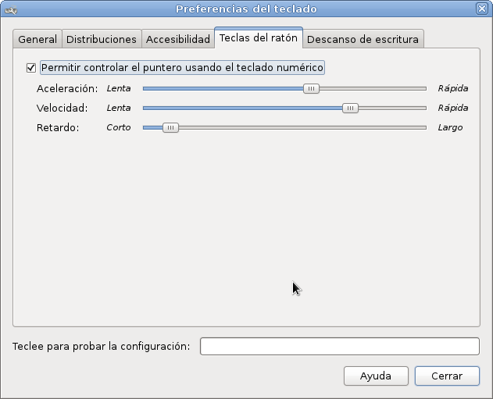Click the Aceleración track near Lenta end
The height and width of the screenshot is (399, 493).
pyautogui.click(x=151, y=88)
